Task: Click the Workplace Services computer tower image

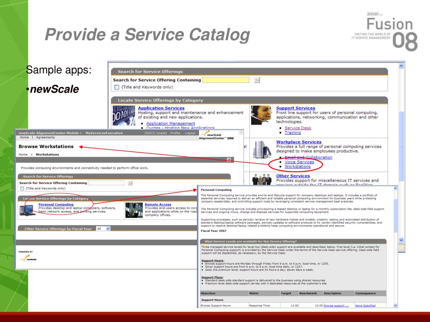Action: pyautogui.click(x=262, y=150)
